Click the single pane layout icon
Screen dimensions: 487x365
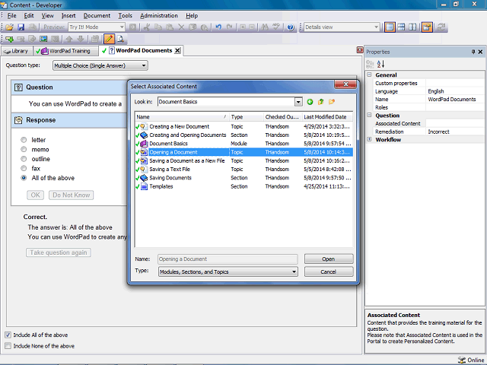click(x=390, y=27)
